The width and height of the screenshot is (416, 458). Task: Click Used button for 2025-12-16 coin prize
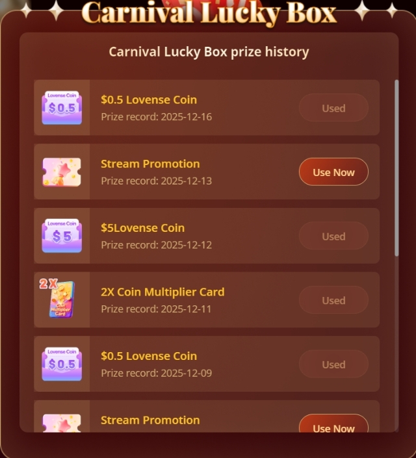333,108
